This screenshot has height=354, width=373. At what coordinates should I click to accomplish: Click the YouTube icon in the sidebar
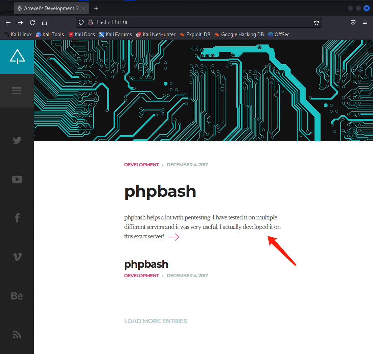17,179
